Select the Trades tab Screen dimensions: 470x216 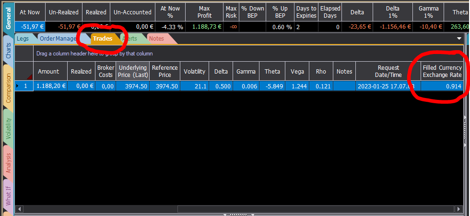point(103,39)
